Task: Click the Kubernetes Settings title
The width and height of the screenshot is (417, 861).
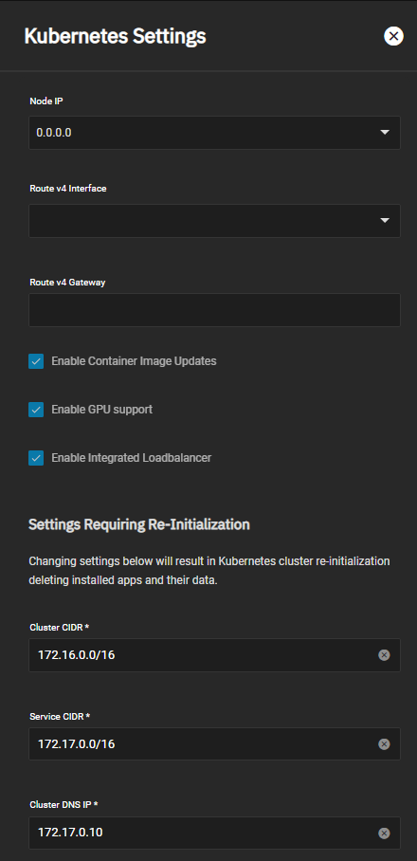Action: [x=116, y=36]
